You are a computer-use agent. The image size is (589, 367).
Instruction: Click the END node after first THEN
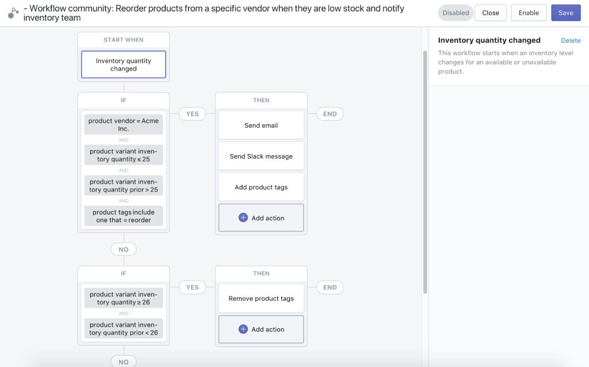pyautogui.click(x=330, y=114)
